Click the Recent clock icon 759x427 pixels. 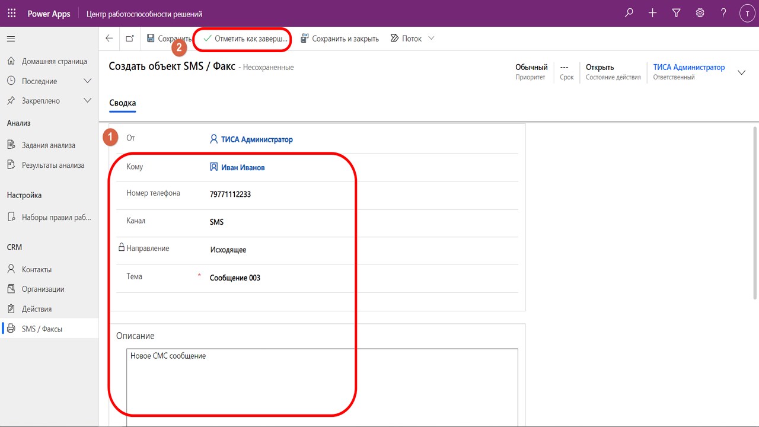[11, 81]
